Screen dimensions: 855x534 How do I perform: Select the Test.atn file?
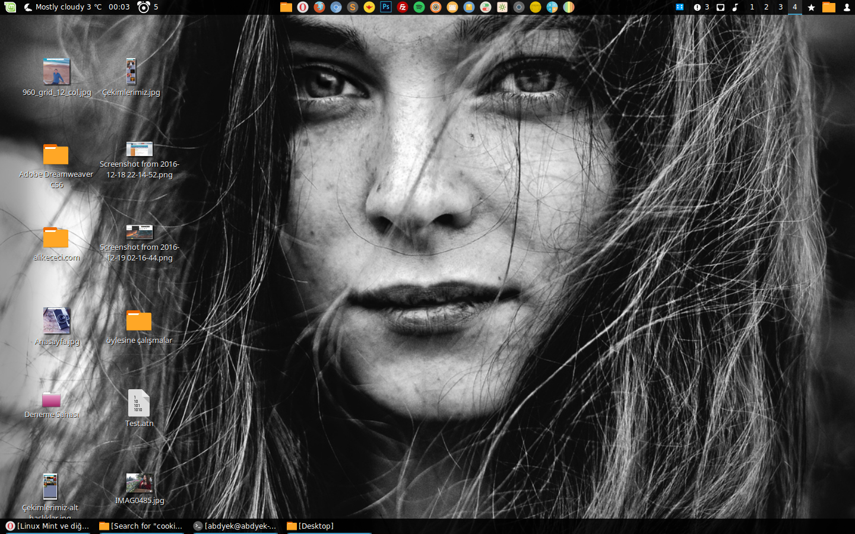point(139,408)
